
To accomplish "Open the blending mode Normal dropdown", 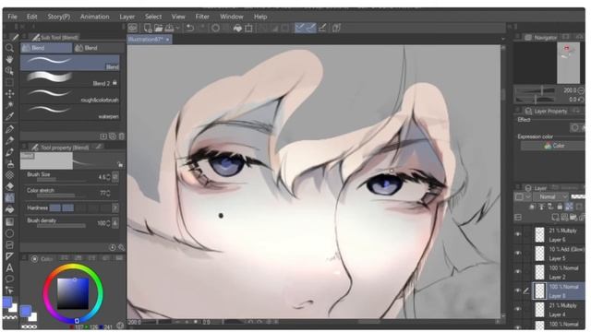I will pos(550,196).
